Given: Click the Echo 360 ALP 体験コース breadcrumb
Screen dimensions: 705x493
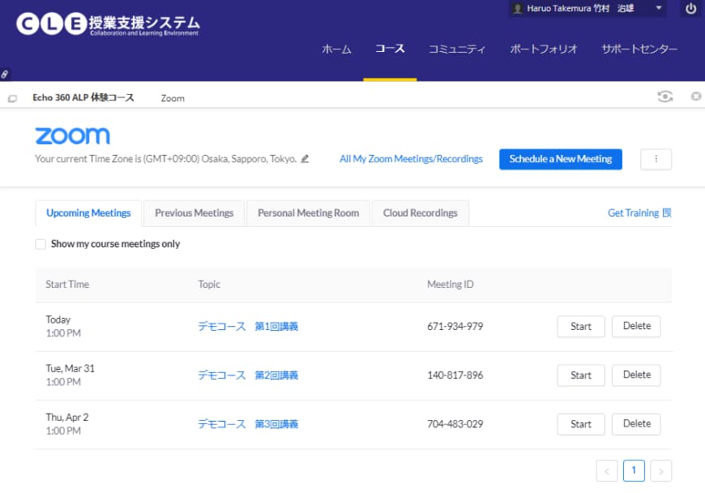Looking at the screenshot, I should [x=83, y=97].
